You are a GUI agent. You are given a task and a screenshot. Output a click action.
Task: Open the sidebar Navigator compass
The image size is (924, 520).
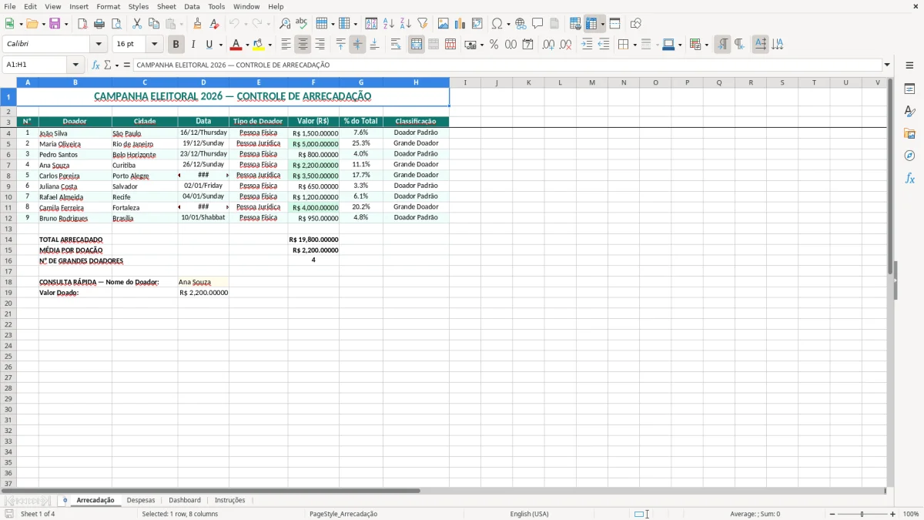pos(909,156)
